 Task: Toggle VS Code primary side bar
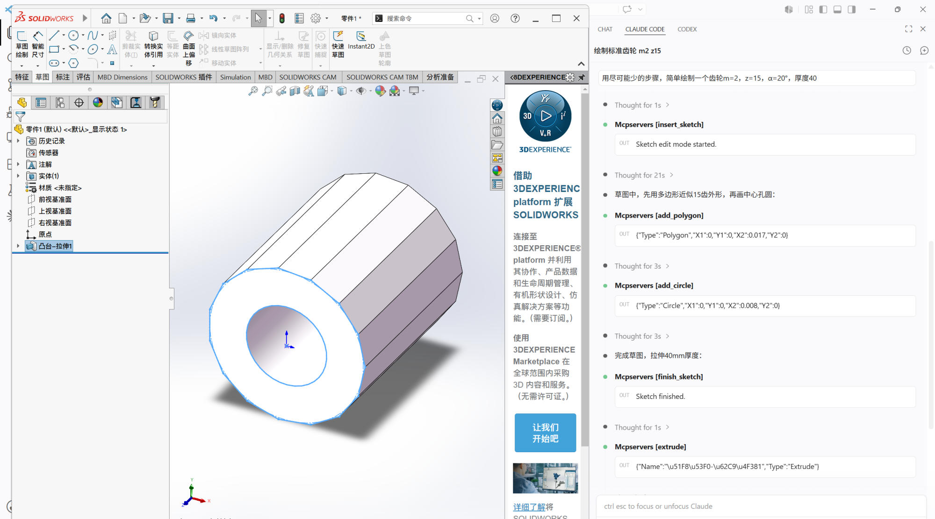point(823,9)
